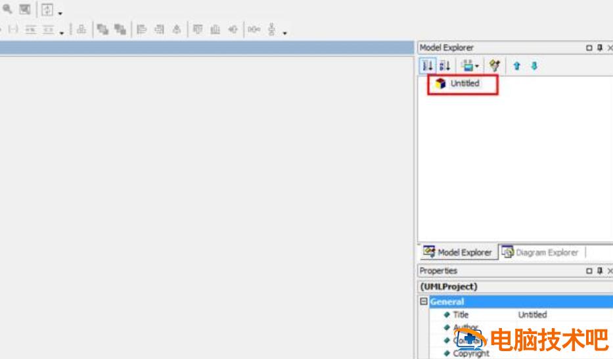Select the General section header
Screen dimensions: 613x359
pos(521,302)
